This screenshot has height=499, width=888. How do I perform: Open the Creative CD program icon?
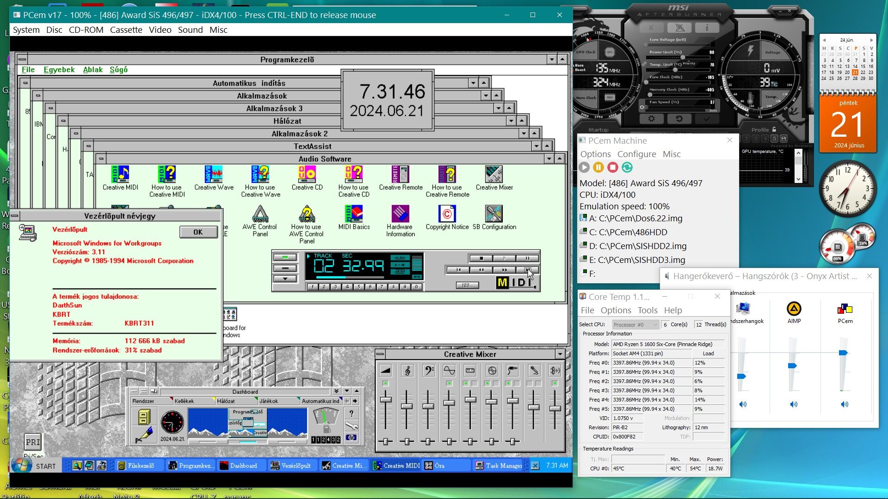click(x=307, y=178)
